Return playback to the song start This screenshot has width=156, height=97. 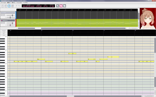[3, 6]
